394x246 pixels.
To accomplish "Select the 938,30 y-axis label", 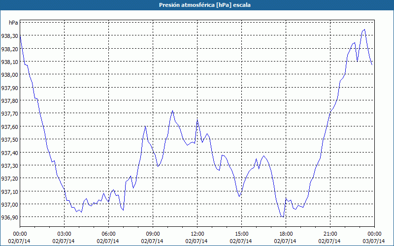I will 9,36.
